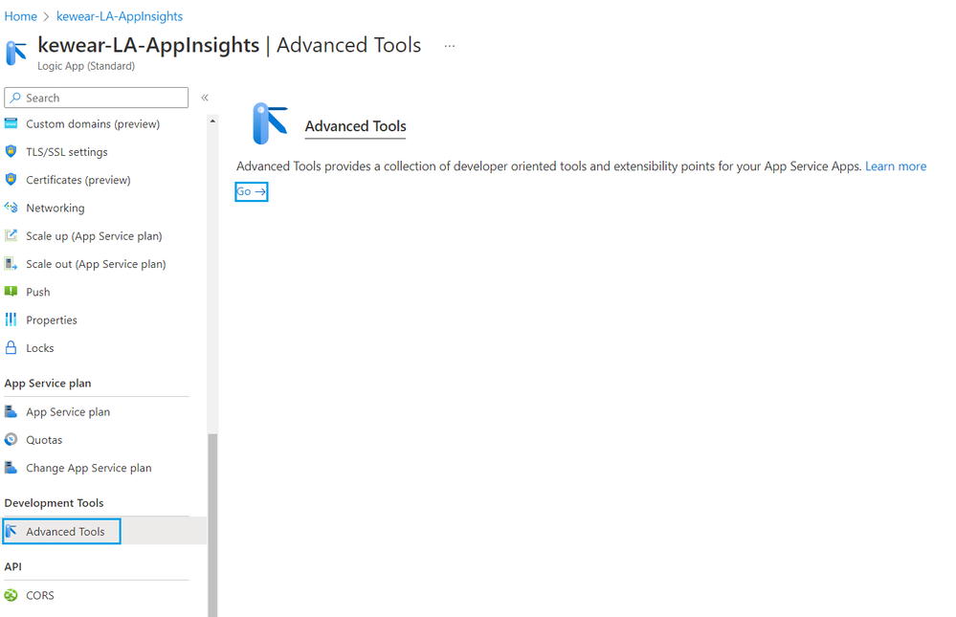Click the Learn more link
The height and width of the screenshot is (617, 956).
(896, 166)
